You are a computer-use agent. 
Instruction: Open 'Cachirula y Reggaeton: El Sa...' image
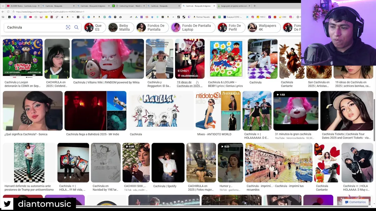160,59
